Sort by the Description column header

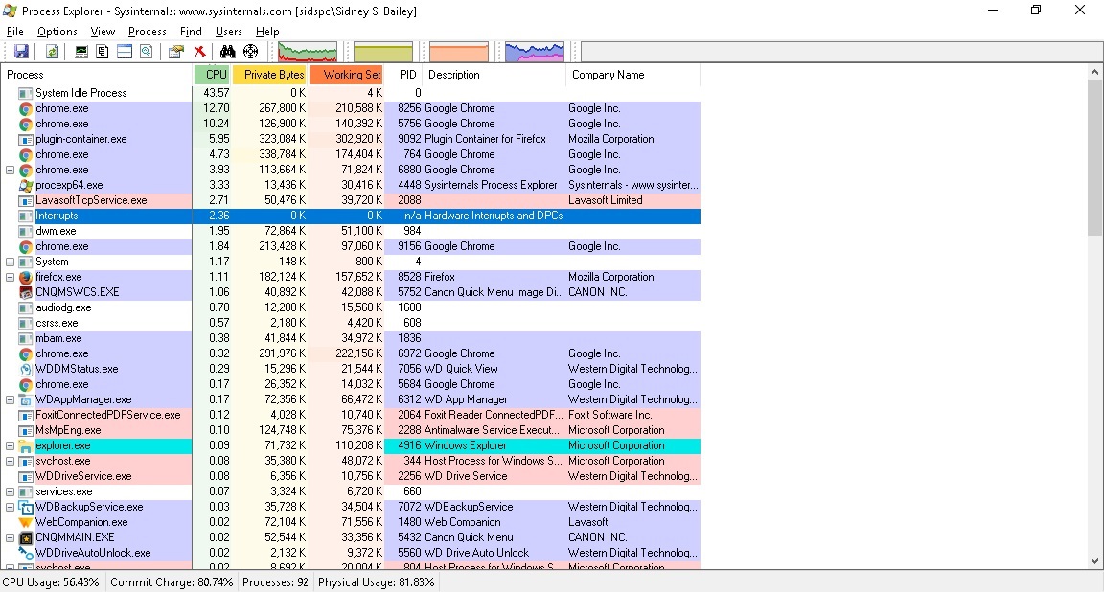click(x=494, y=75)
